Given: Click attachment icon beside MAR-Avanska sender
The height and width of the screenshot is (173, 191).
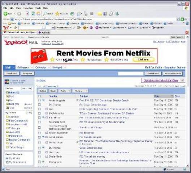Looking at the screenshot, I should coord(47,113).
